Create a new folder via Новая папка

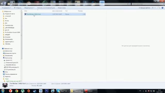pyautogui.click(x=62, y=8)
